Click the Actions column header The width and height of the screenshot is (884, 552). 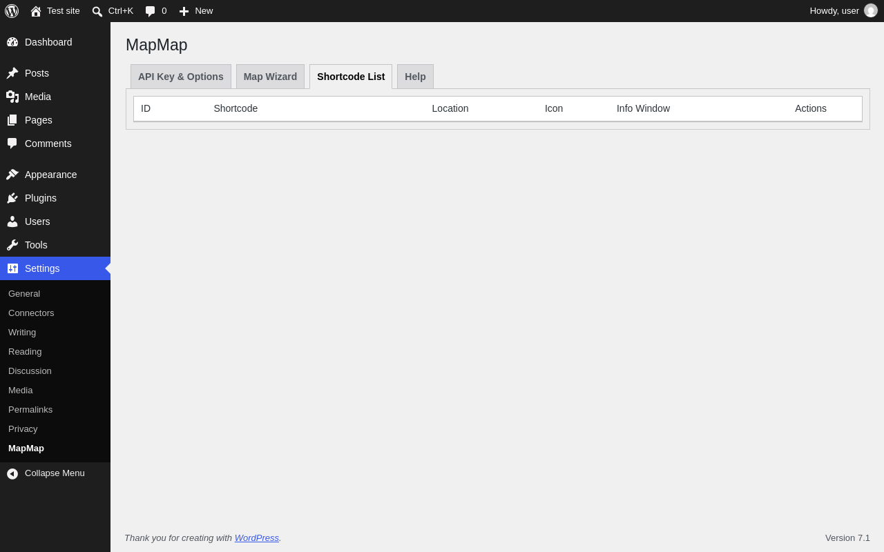click(811, 108)
